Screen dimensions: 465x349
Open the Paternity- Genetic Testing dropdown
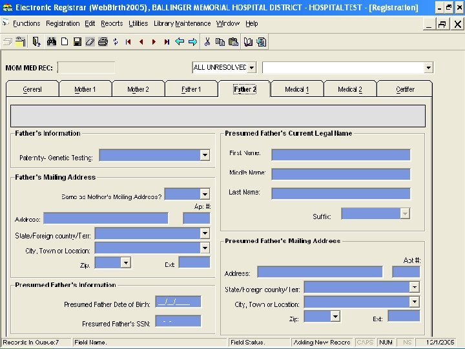pos(205,156)
